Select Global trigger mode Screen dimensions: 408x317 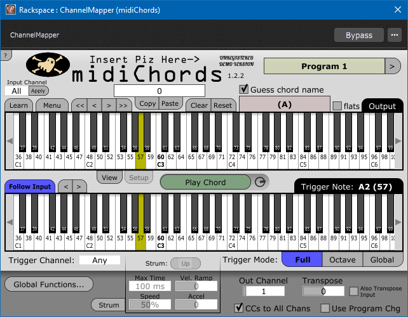click(x=382, y=260)
